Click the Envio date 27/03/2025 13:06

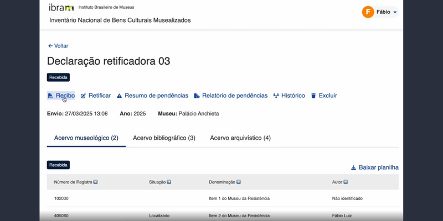pos(77,114)
